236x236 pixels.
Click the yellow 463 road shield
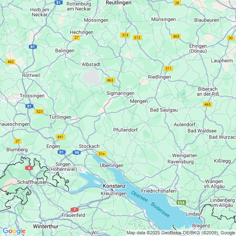click(x=110, y=80)
